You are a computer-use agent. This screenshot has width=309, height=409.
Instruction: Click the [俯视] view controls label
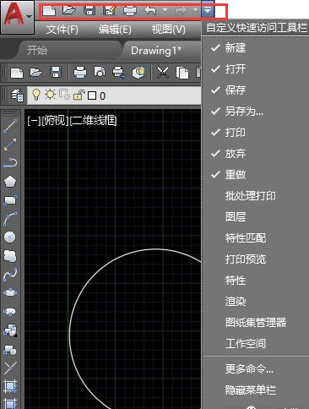[55, 121]
